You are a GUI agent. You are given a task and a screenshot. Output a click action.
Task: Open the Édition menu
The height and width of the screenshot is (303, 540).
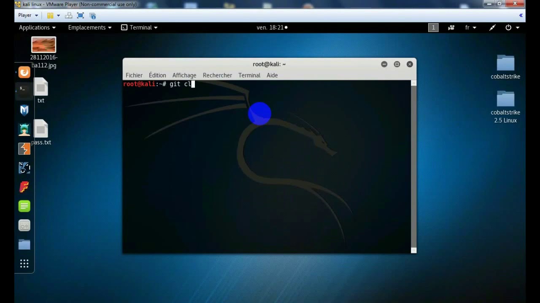pos(157,75)
